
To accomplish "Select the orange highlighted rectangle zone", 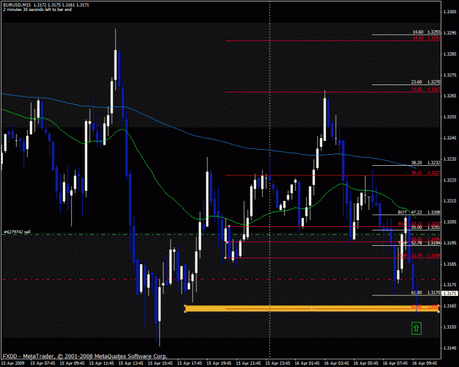I will coord(312,308).
